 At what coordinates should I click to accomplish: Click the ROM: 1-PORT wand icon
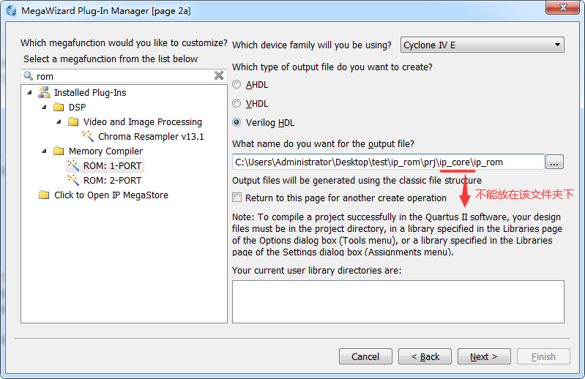pyautogui.click(x=73, y=166)
